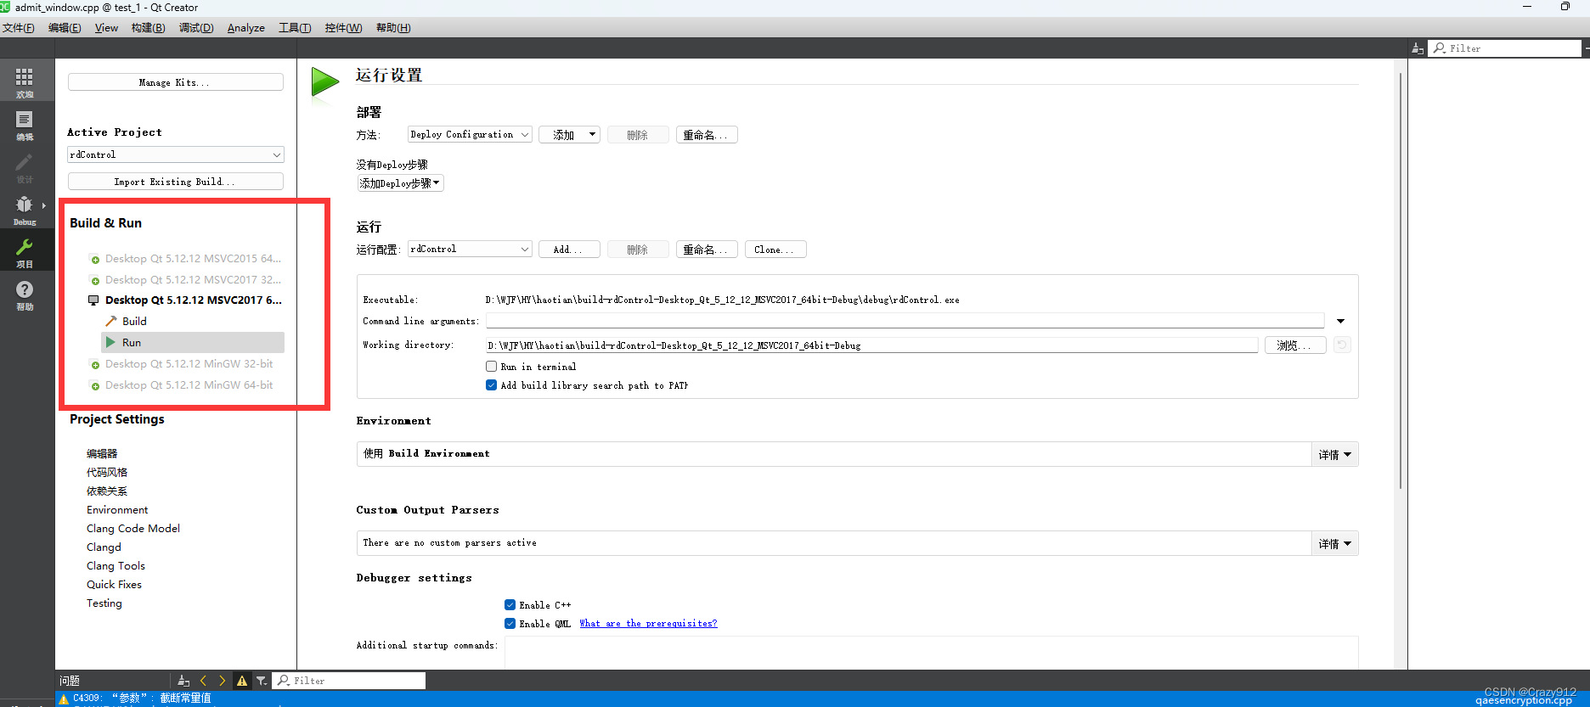Click the run settings vertical scrollbar
1590x707 pixels.
1400,280
